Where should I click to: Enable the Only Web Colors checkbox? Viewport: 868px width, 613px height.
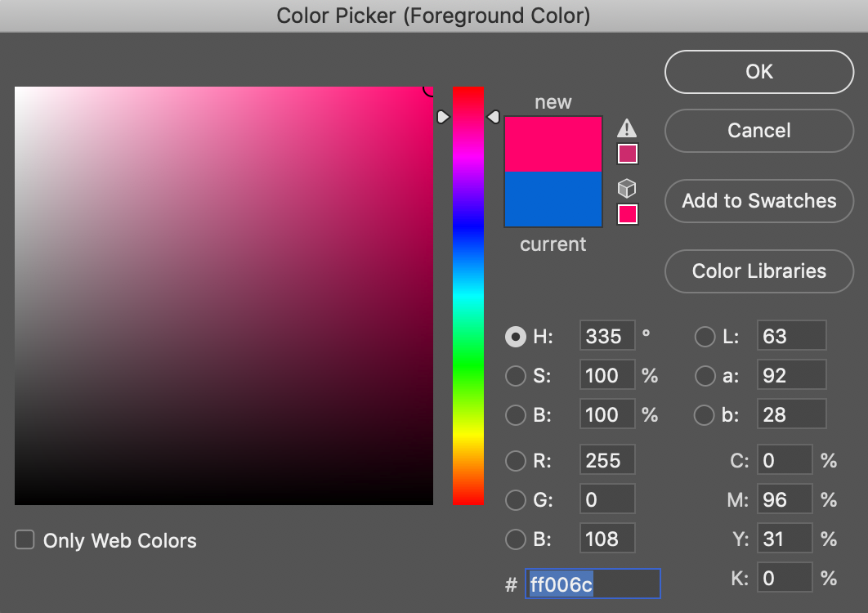(25, 540)
